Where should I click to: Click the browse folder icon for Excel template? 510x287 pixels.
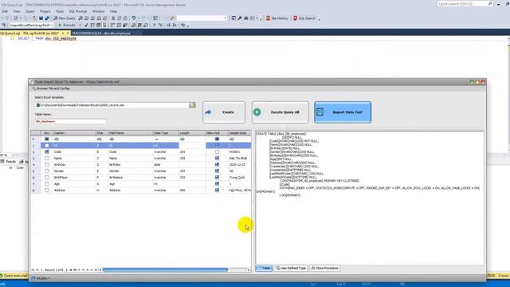[192, 105]
